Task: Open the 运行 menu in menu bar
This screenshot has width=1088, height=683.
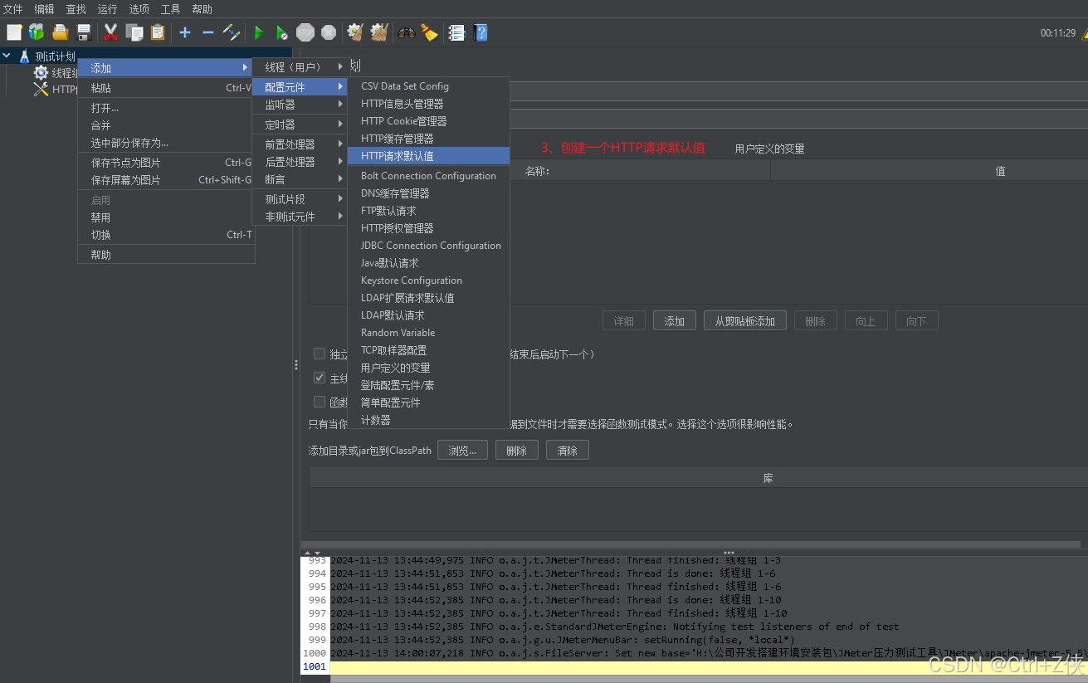Action: tap(107, 9)
